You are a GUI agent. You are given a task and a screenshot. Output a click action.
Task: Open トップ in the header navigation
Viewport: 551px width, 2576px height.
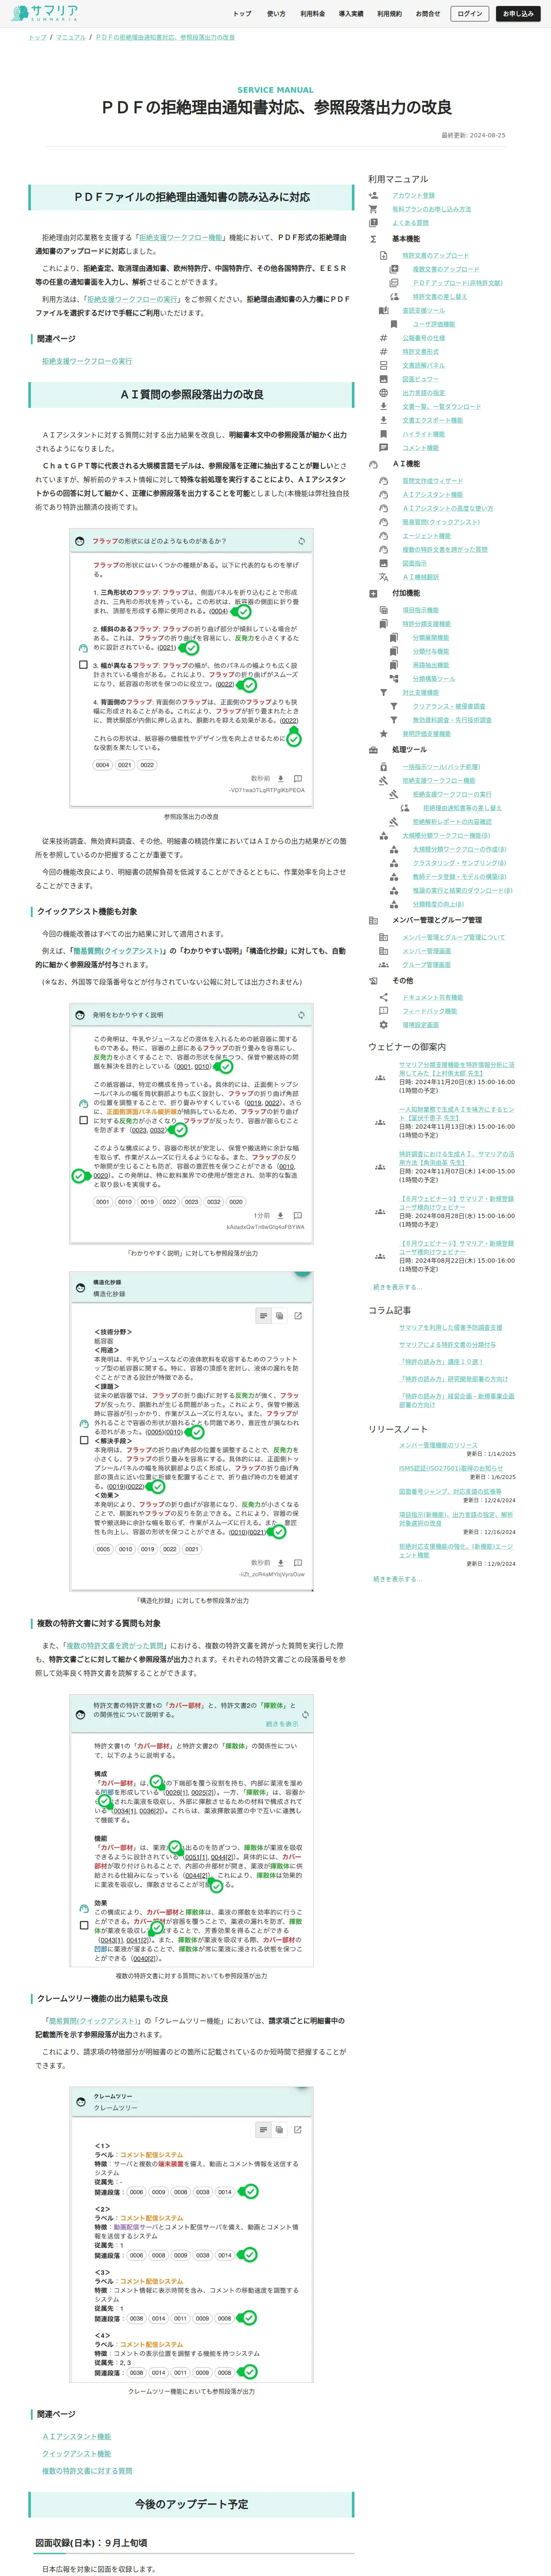(242, 14)
